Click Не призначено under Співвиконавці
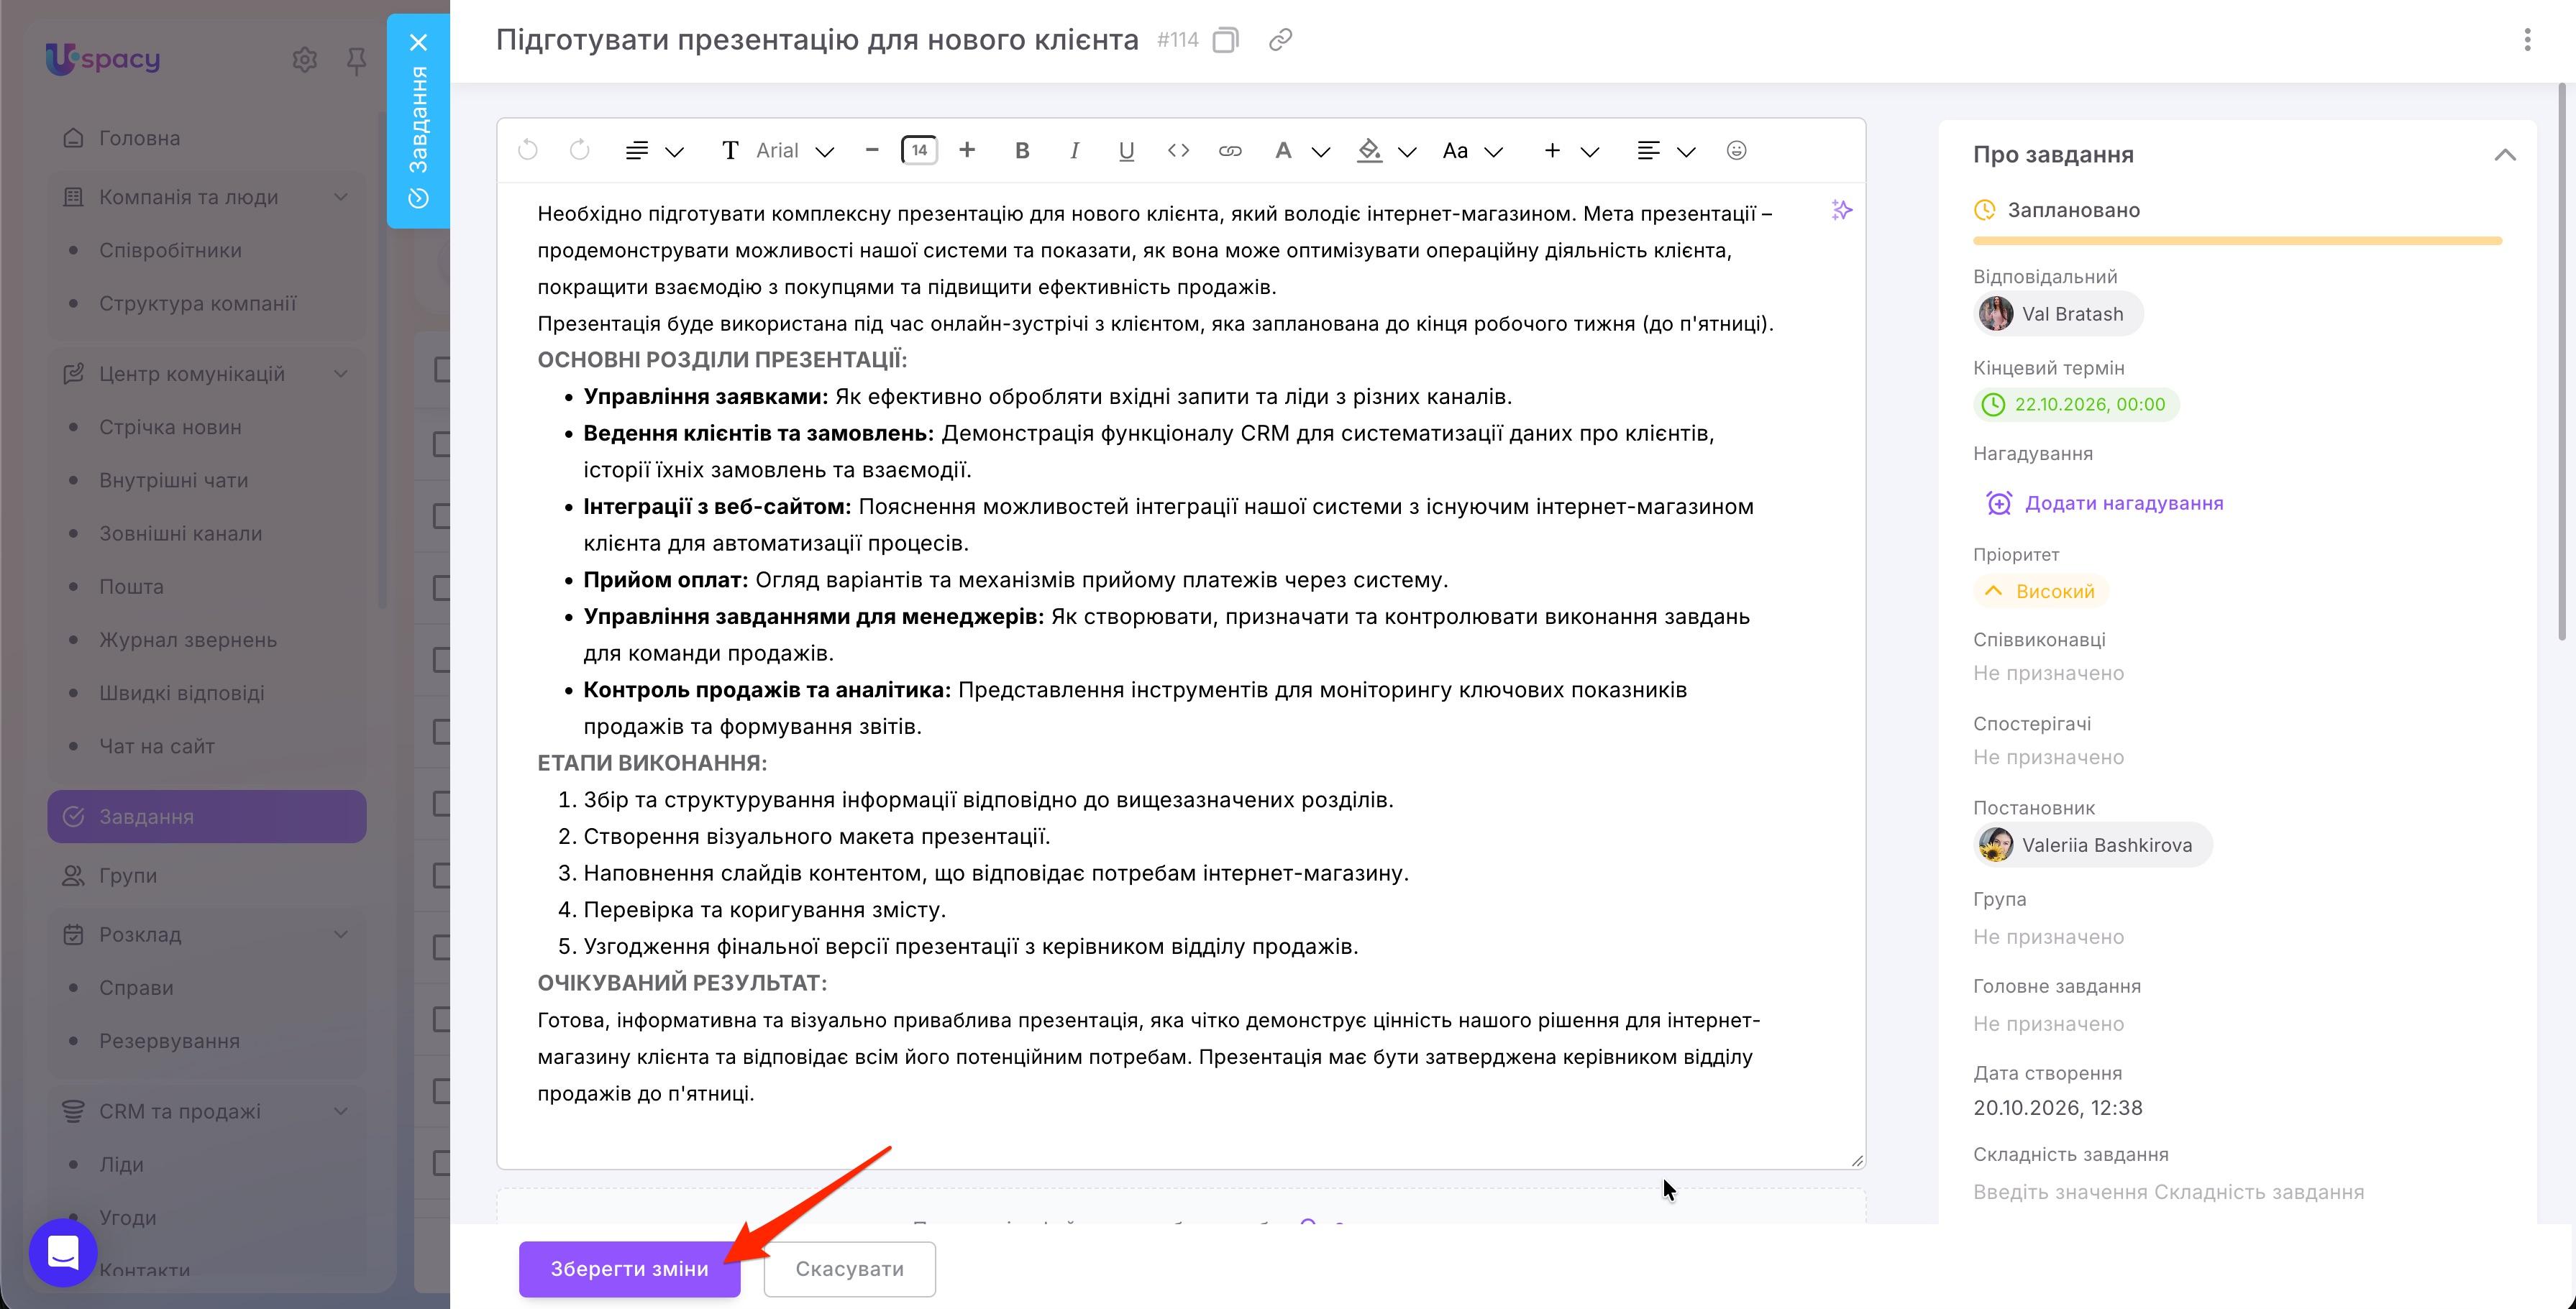Viewport: 2576px width, 1309px height. click(2048, 673)
